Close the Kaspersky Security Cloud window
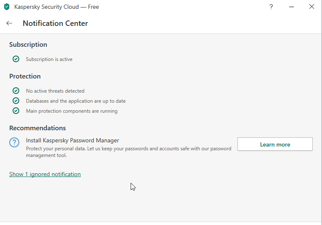The image size is (322, 225). pyautogui.click(x=312, y=7)
